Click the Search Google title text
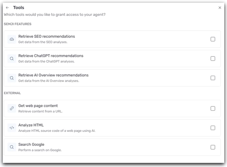Screen dimensions: 227x167 pyautogui.click(x=31, y=144)
